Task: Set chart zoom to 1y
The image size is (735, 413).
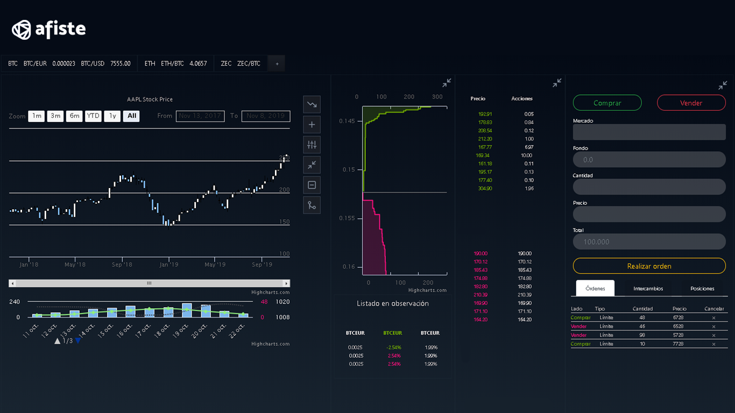Action: coord(112,116)
